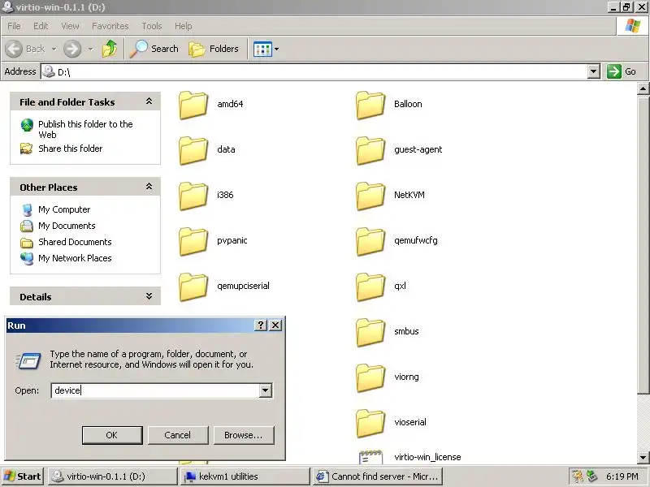Click Browse... in the Run dialog

tap(243, 435)
